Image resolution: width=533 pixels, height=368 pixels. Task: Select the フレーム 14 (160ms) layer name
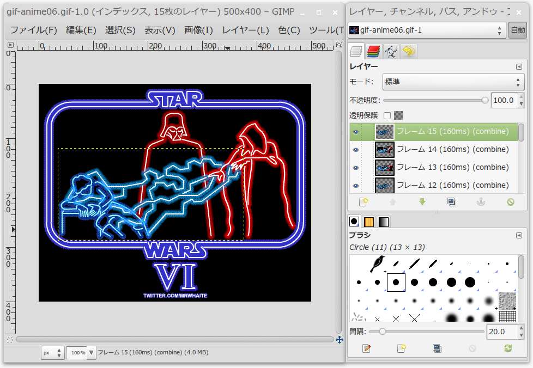coord(453,149)
